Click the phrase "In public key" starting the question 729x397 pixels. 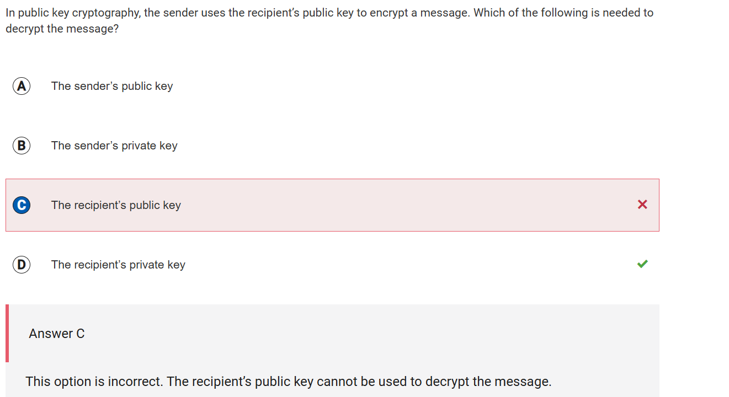click(x=37, y=13)
